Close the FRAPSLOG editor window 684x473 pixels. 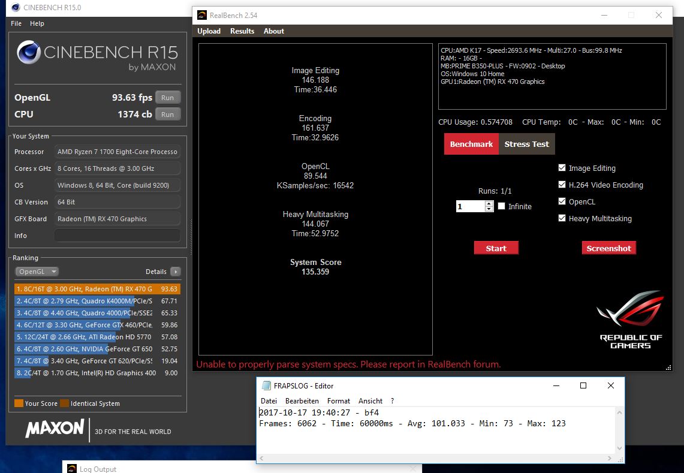point(611,385)
